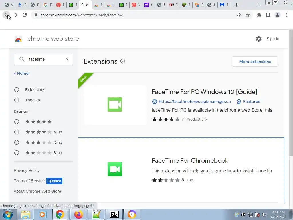
Task: Select the Extensions radio filter
Action: click(x=17, y=90)
